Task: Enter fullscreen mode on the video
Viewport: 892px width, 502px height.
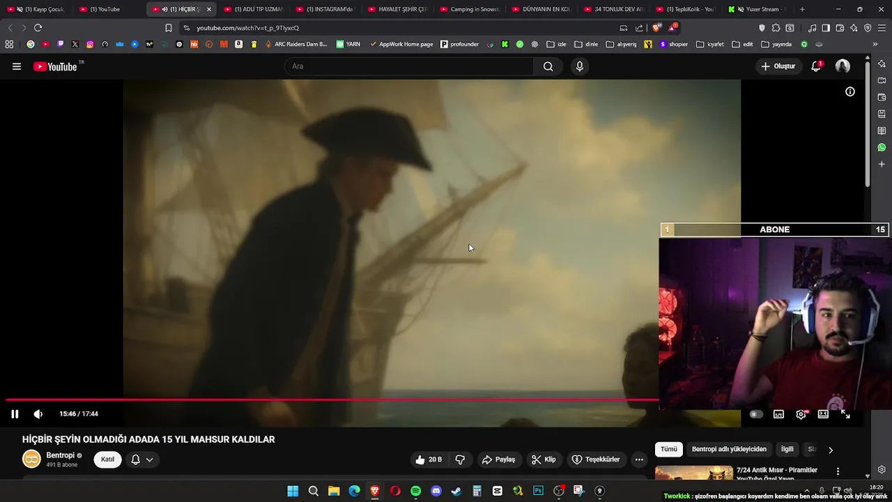Action: click(x=845, y=414)
